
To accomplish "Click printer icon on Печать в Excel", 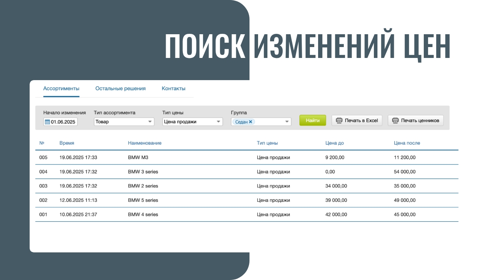I will pyautogui.click(x=339, y=121).
